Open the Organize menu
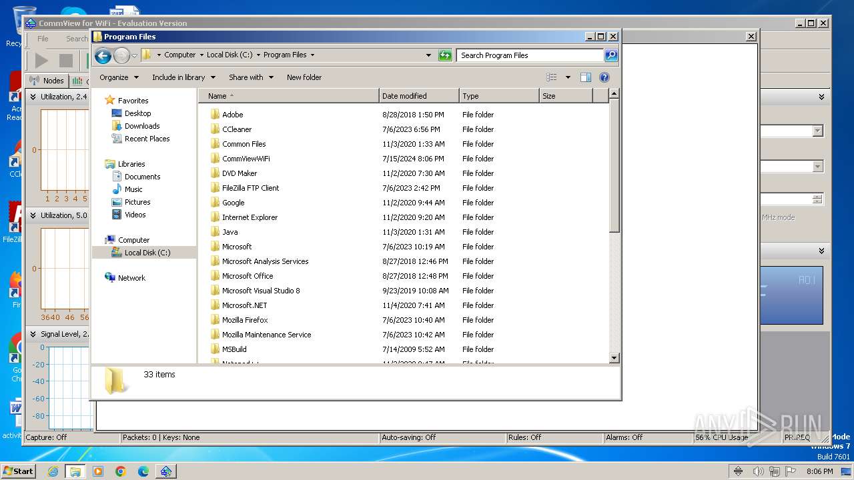854x480 pixels. point(119,77)
